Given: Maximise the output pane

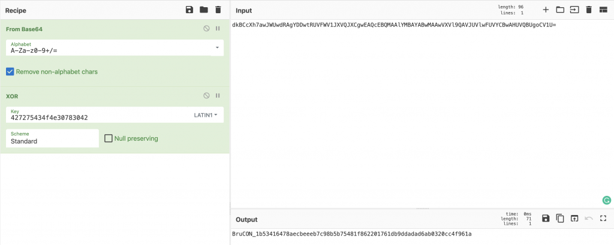Looking at the screenshot, I should [603, 219].
